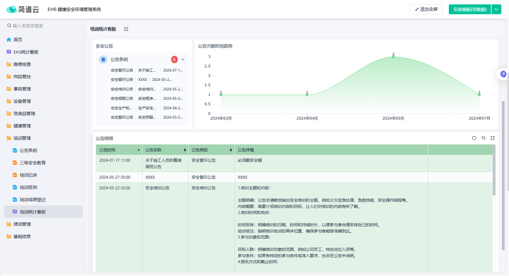509x276 pixels.
Task: Click the sort icon in 公告明细 toolbar
Action: (x=484, y=138)
